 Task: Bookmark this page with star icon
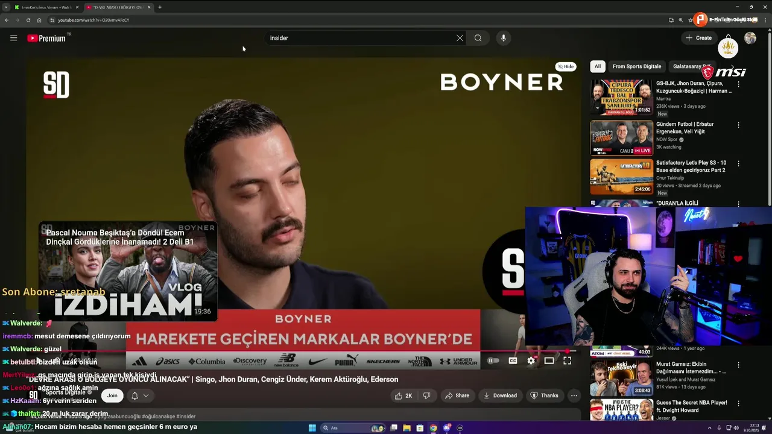click(x=691, y=20)
